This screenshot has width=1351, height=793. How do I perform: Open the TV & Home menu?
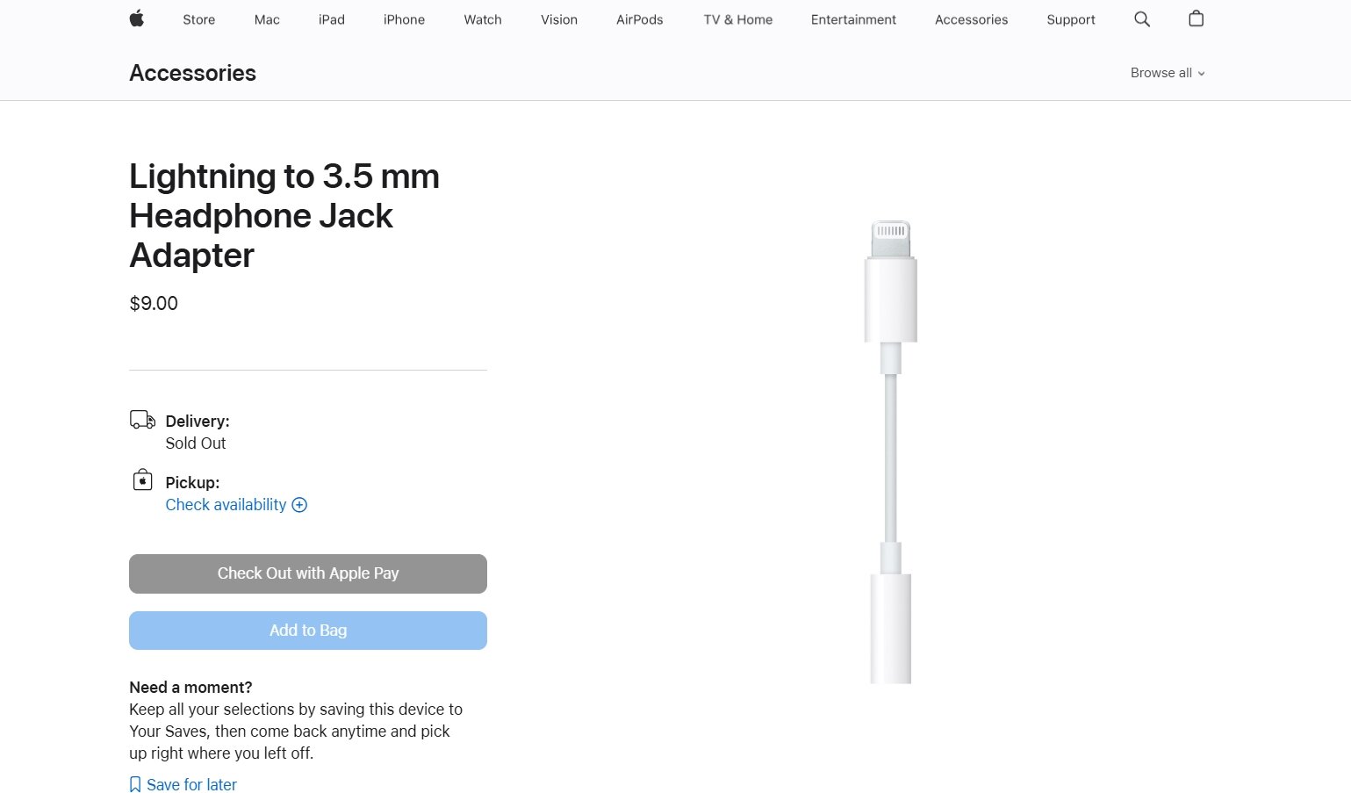(738, 19)
